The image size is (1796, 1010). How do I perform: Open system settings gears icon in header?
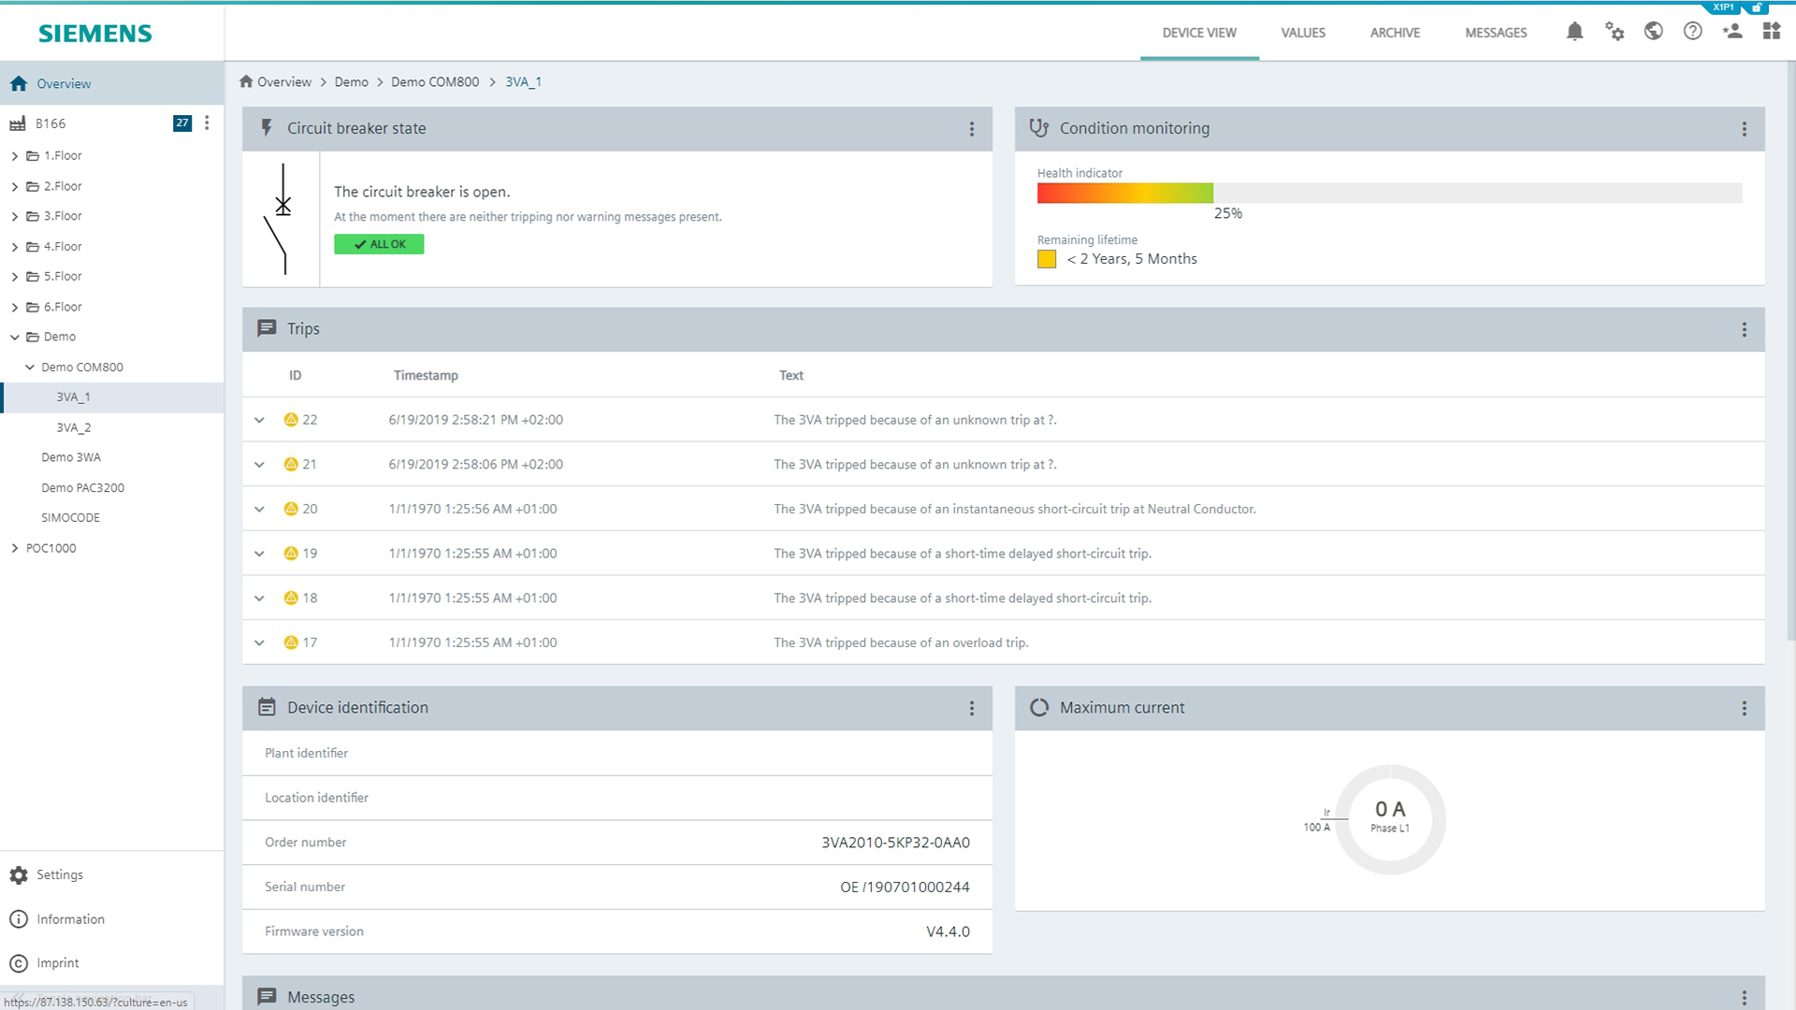click(x=1615, y=32)
